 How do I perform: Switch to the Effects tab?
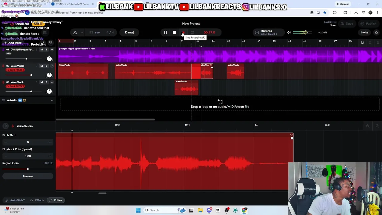[x=37, y=200]
